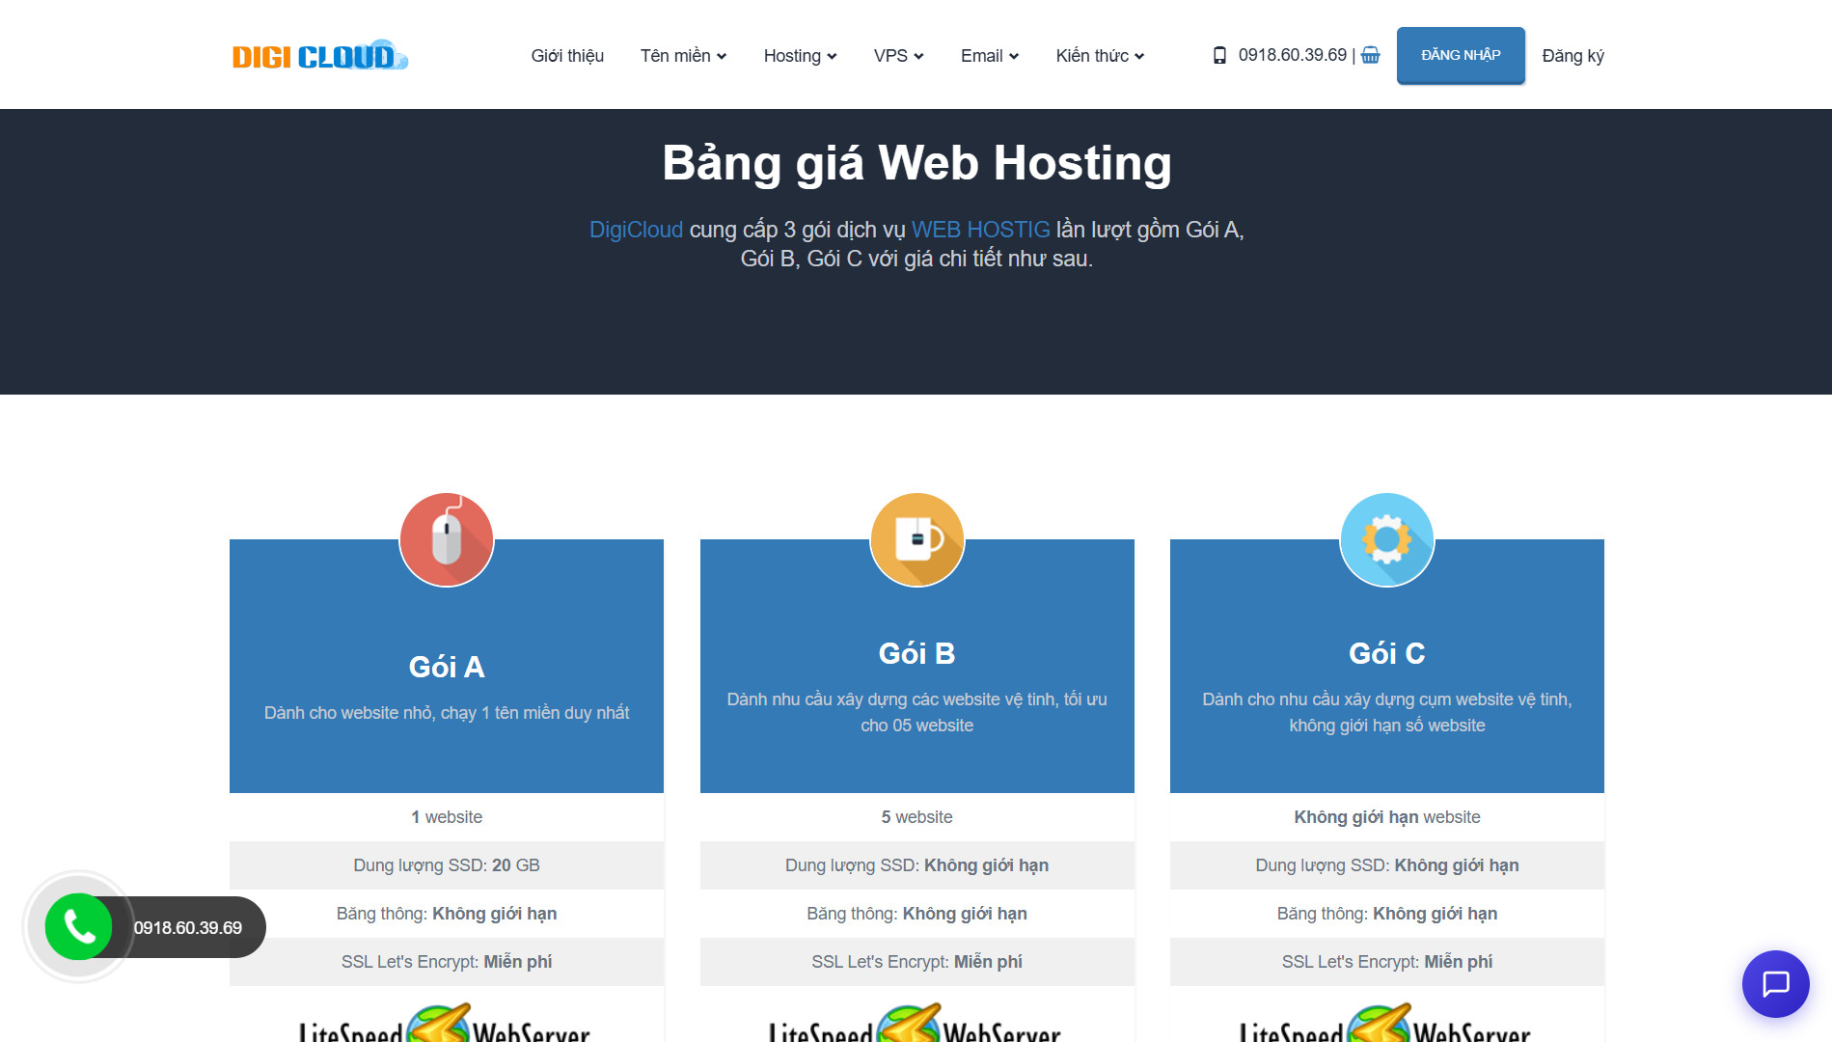Viewport: 1832px width, 1042px height.
Task: Follow the WEB HOSTIG link
Action: click(x=980, y=230)
